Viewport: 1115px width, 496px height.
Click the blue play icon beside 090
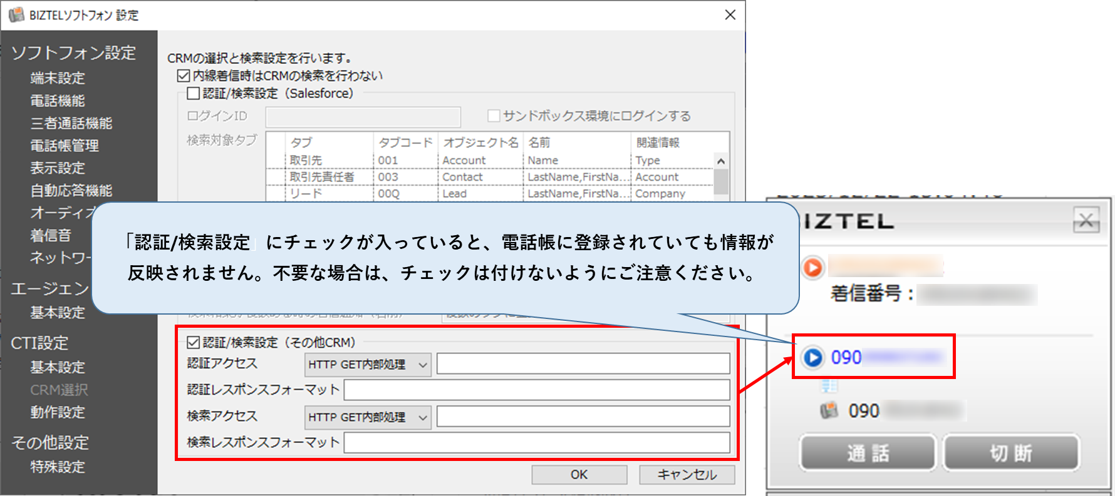(x=813, y=358)
